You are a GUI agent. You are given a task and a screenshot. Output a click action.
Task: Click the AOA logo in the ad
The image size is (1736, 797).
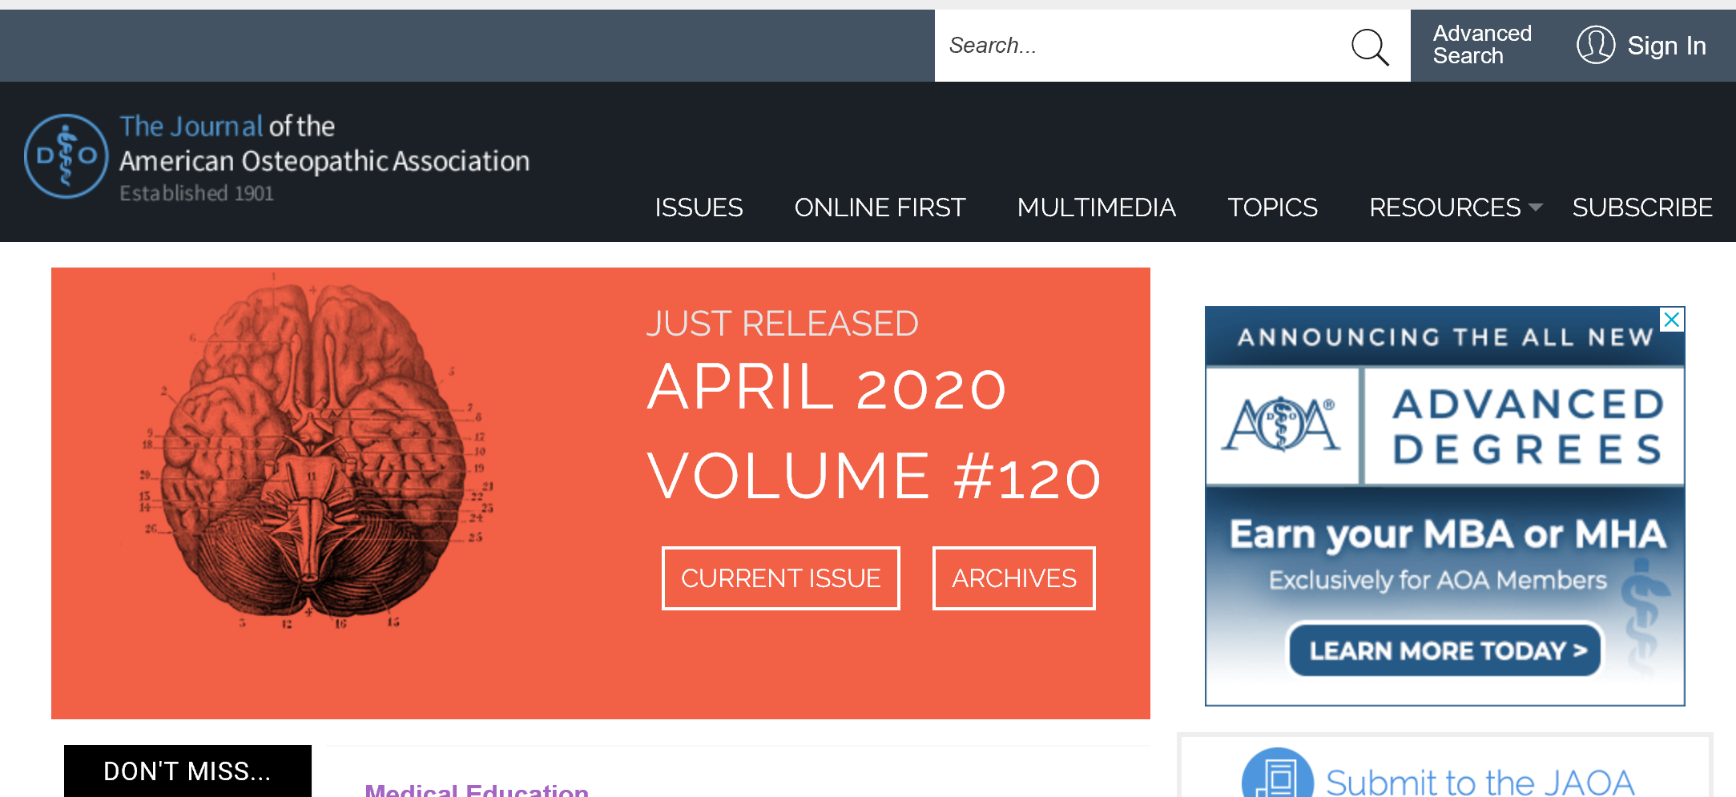(x=1282, y=425)
